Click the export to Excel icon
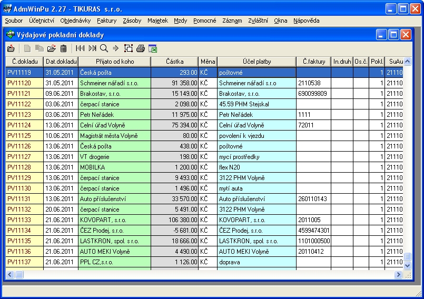This screenshot has height=299, width=424. tap(153, 48)
